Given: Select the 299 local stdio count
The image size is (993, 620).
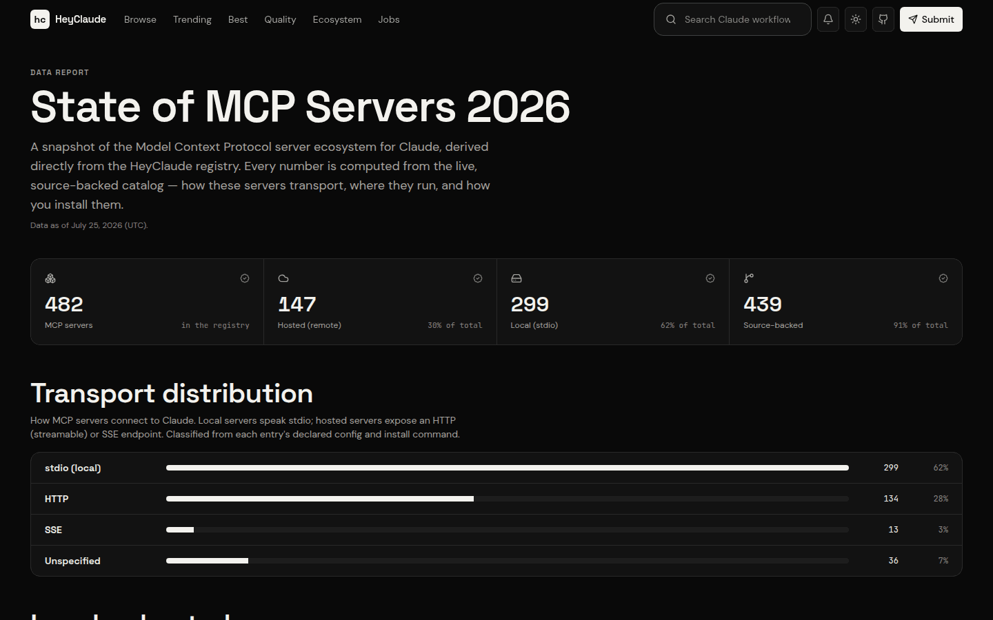Looking at the screenshot, I should (530, 304).
